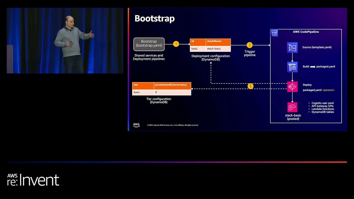This screenshot has width=354, height=199.
Task: Select the Source stage icon
Action: point(292,47)
